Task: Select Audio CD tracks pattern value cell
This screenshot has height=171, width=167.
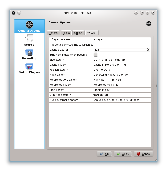Action: click(x=122, y=100)
